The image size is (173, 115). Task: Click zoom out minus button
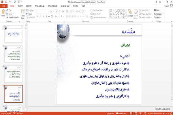[x=148, y=114]
